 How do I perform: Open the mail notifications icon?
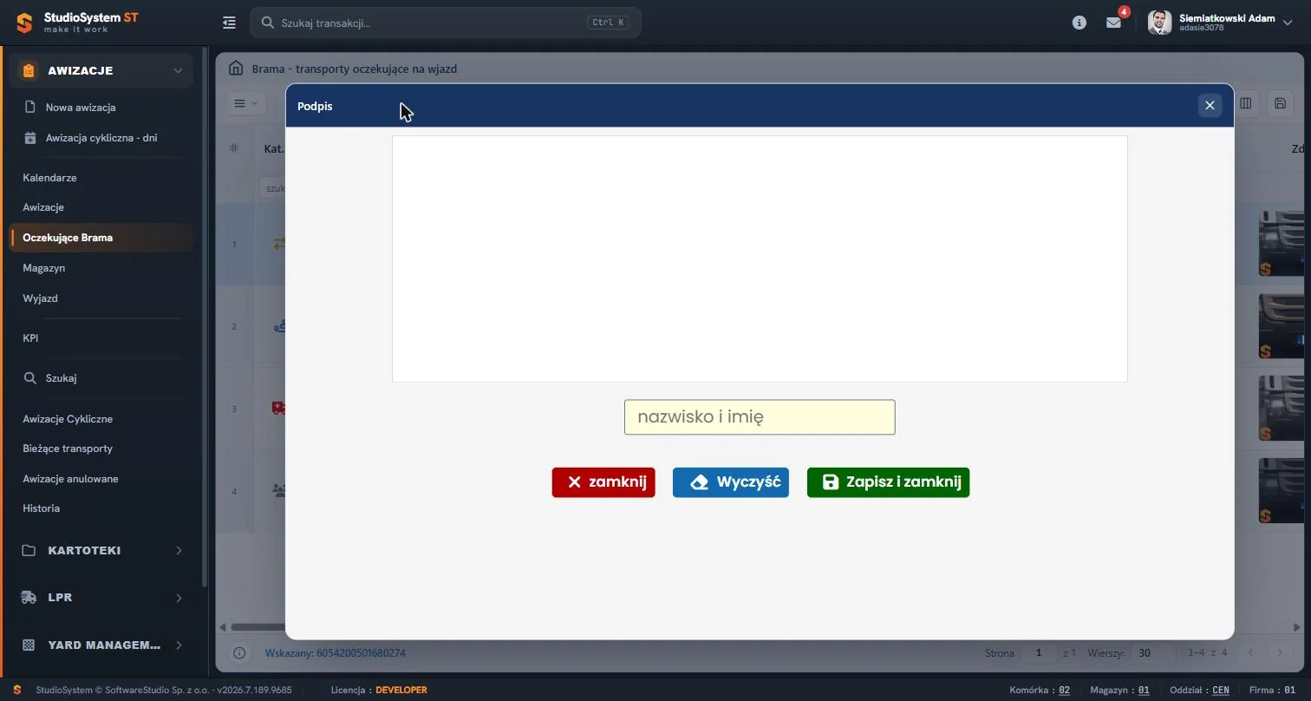tap(1114, 23)
